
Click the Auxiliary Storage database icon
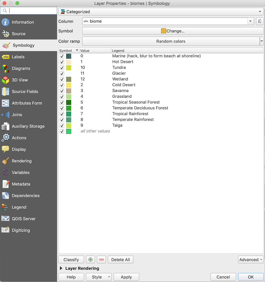5,126
